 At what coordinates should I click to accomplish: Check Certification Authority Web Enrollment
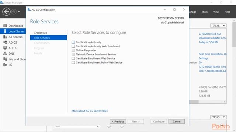[x=73, y=46]
